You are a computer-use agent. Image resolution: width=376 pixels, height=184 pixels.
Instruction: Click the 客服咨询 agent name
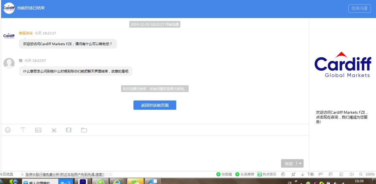(26, 33)
